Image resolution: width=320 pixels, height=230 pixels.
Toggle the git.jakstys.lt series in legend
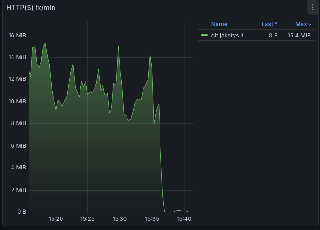tap(227, 35)
